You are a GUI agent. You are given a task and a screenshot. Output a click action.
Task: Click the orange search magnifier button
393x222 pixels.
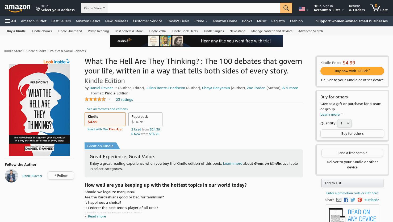coord(286,8)
